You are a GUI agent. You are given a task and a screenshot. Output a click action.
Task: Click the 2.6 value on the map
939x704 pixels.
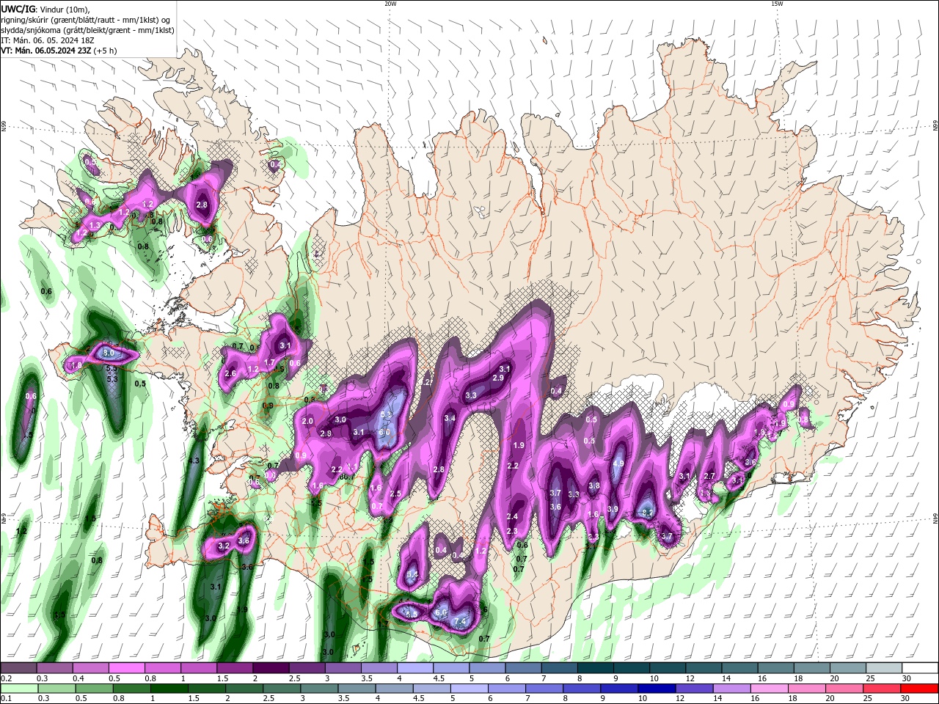pyautogui.click(x=230, y=374)
